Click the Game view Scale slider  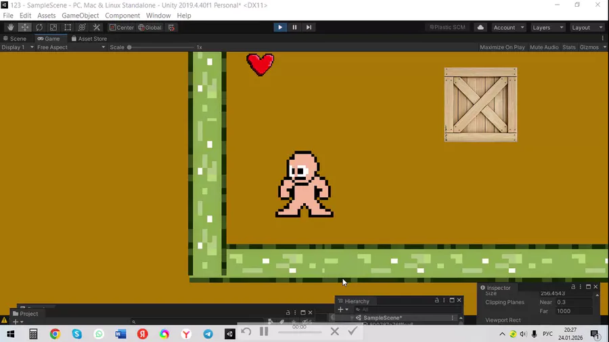161,47
